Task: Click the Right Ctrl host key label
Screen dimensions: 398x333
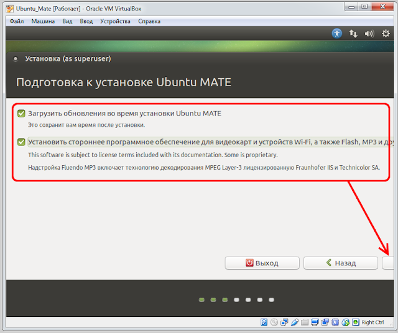Action: coord(373,322)
